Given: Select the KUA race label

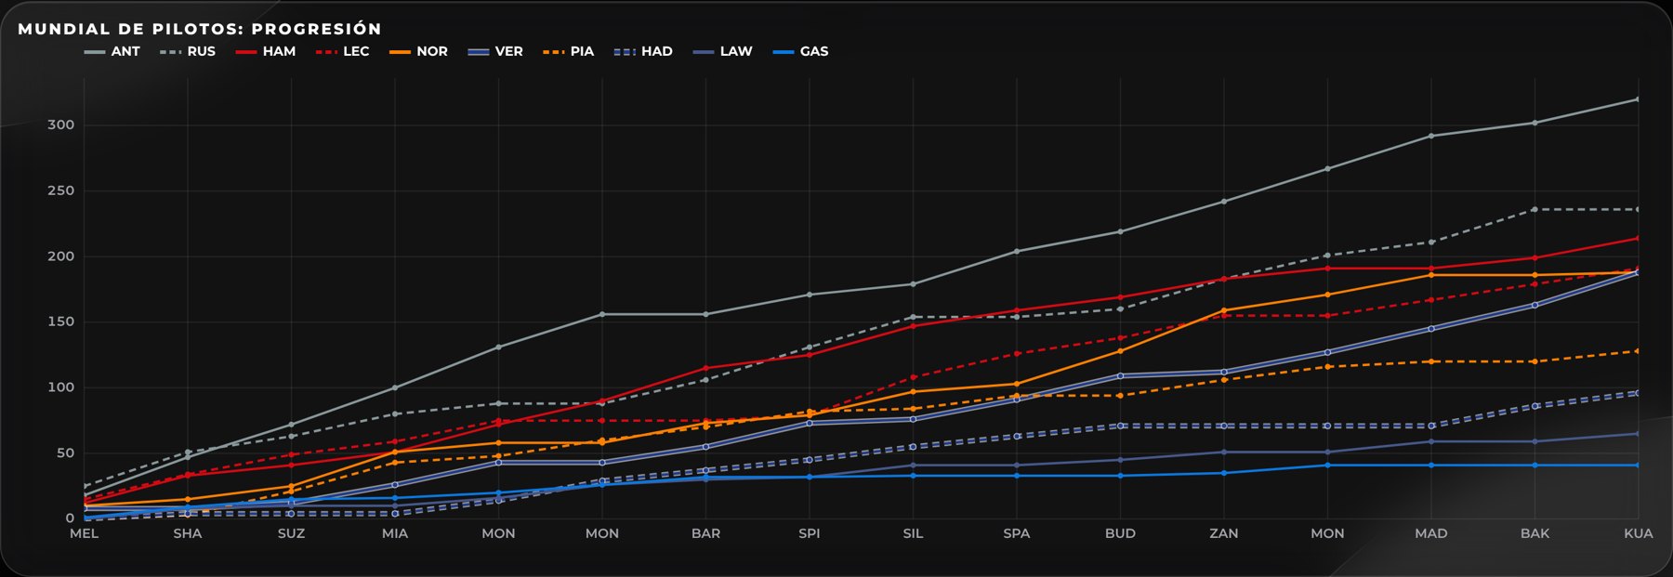Looking at the screenshot, I should [x=1639, y=533].
